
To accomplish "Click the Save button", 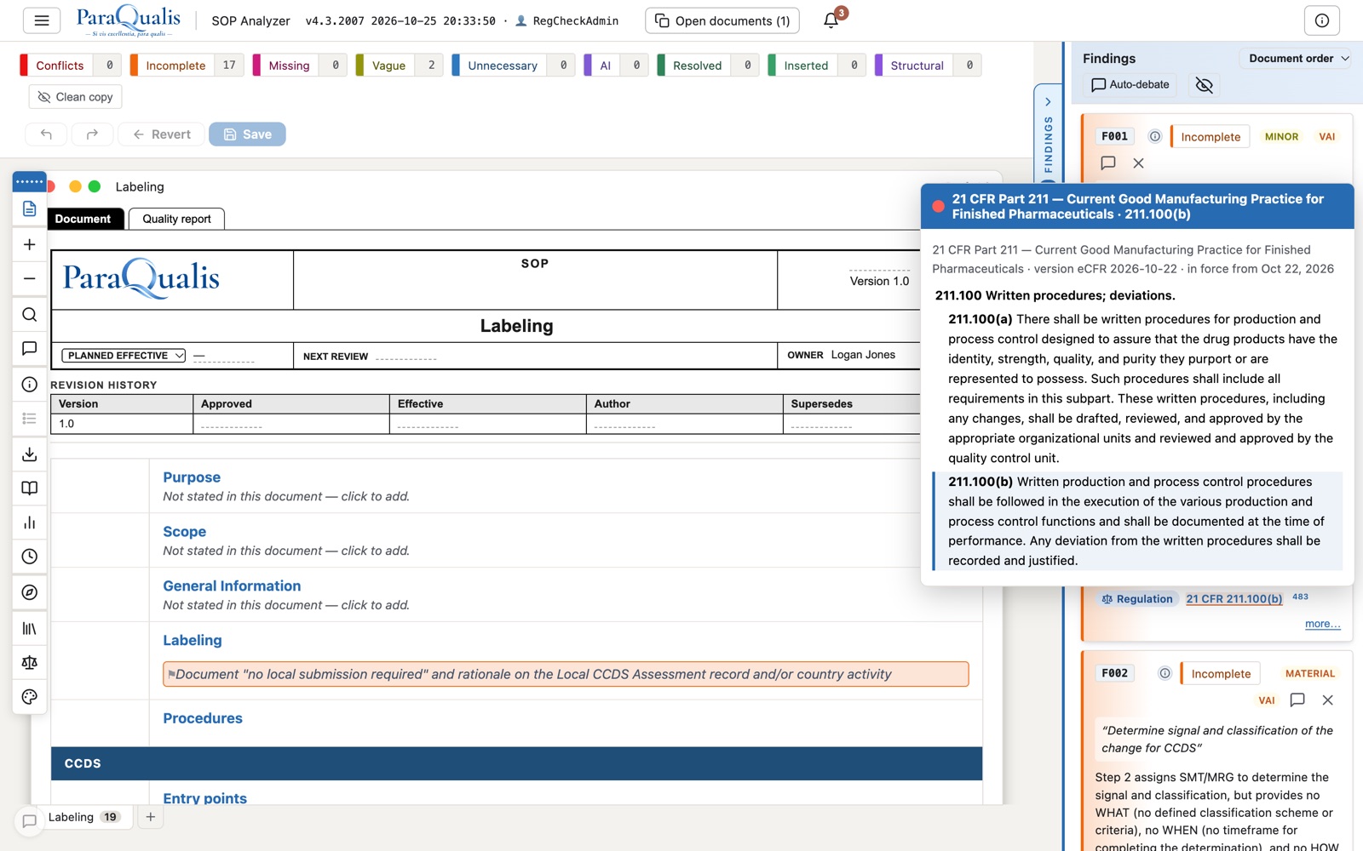I will 247,134.
